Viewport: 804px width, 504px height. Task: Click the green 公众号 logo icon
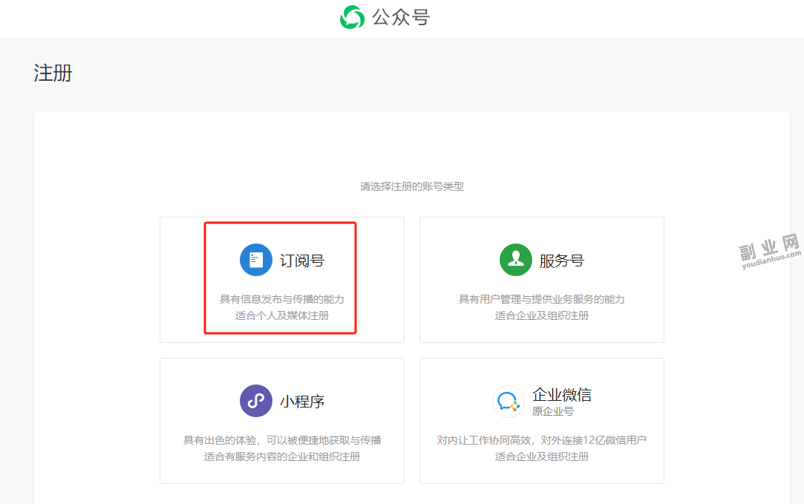pyautogui.click(x=352, y=17)
